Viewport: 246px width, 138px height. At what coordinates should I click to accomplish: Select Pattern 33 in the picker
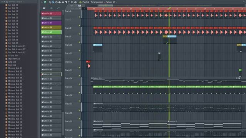(x=51, y=14)
